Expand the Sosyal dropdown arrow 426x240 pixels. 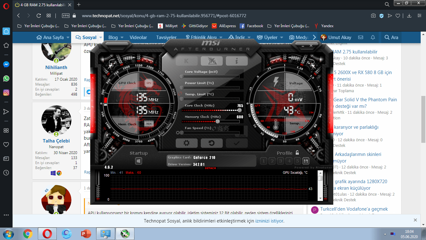(x=101, y=37)
